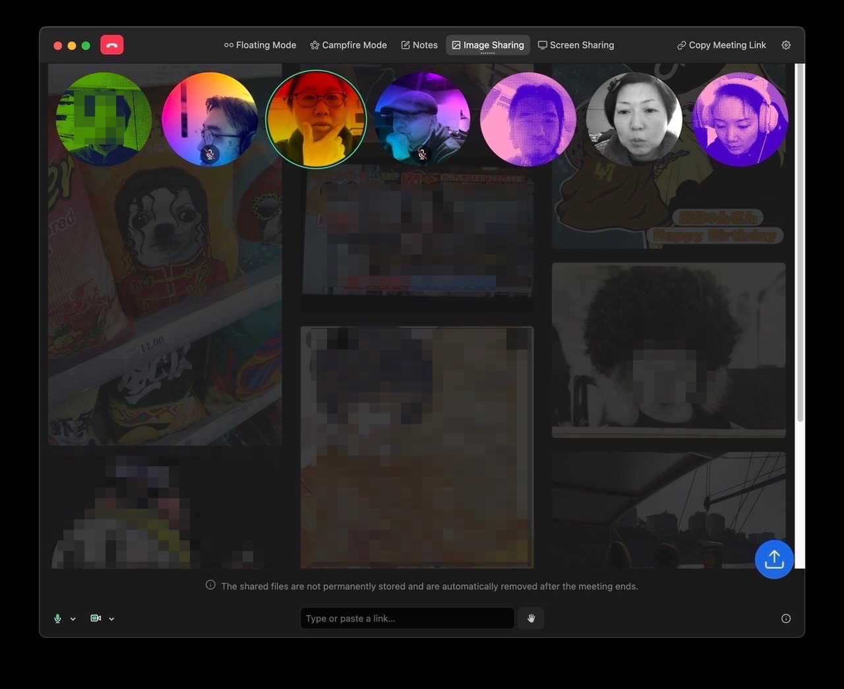Select the pink-orange avatar with headset
Screen dimensions: 844x689
[210, 119]
